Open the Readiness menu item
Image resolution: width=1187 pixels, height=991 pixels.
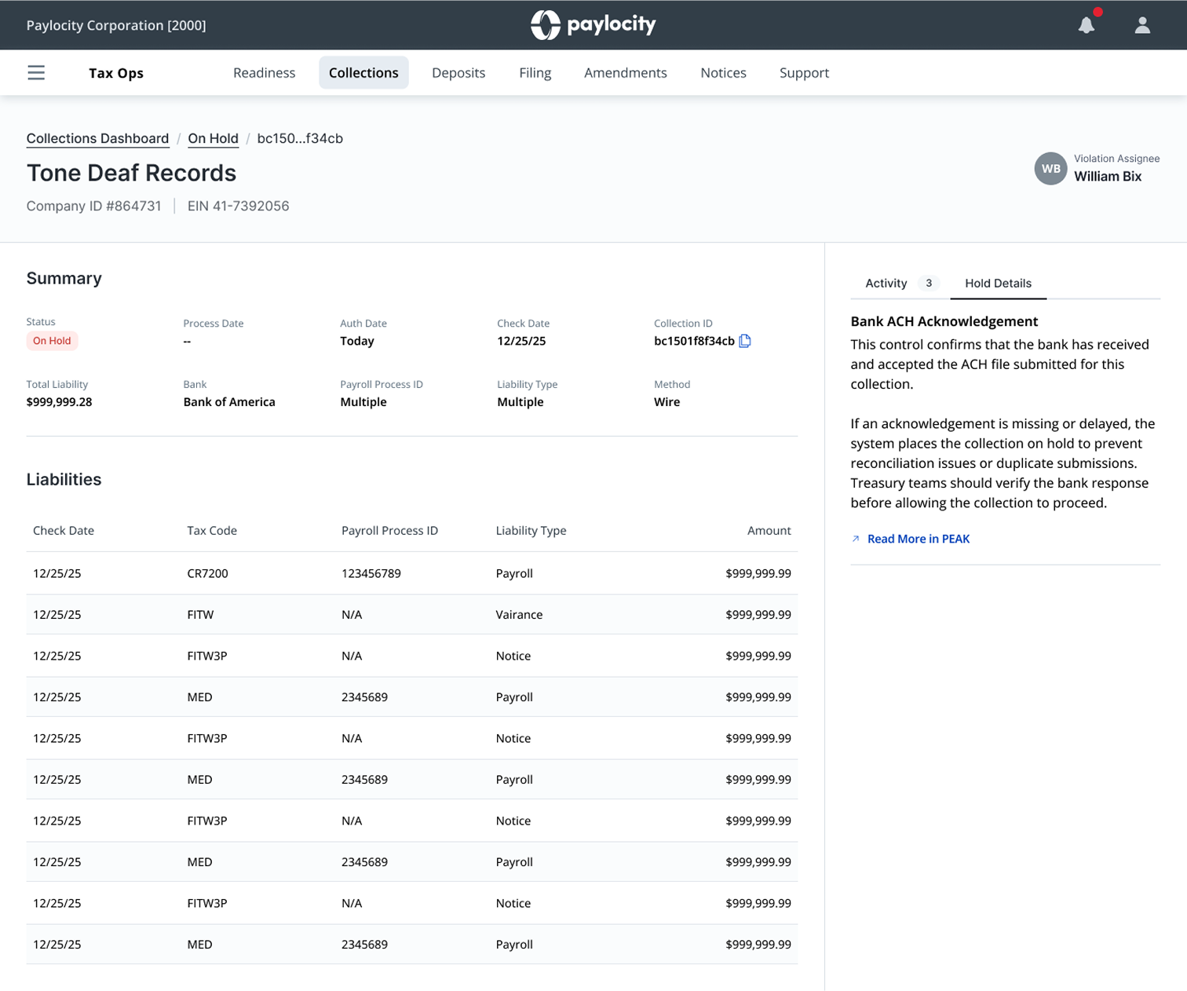click(x=264, y=73)
